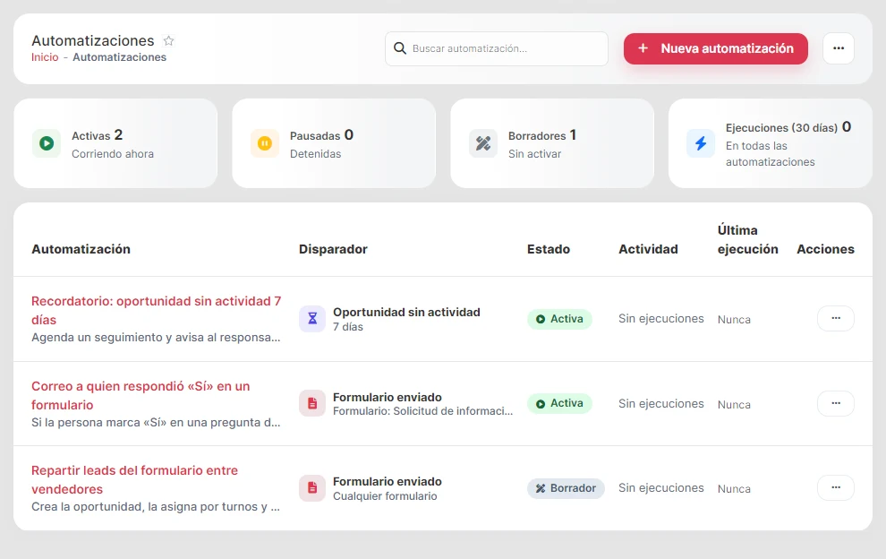886x559 pixels.
Task: Click the green play icon in Activas card
Action: (x=47, y=143)
